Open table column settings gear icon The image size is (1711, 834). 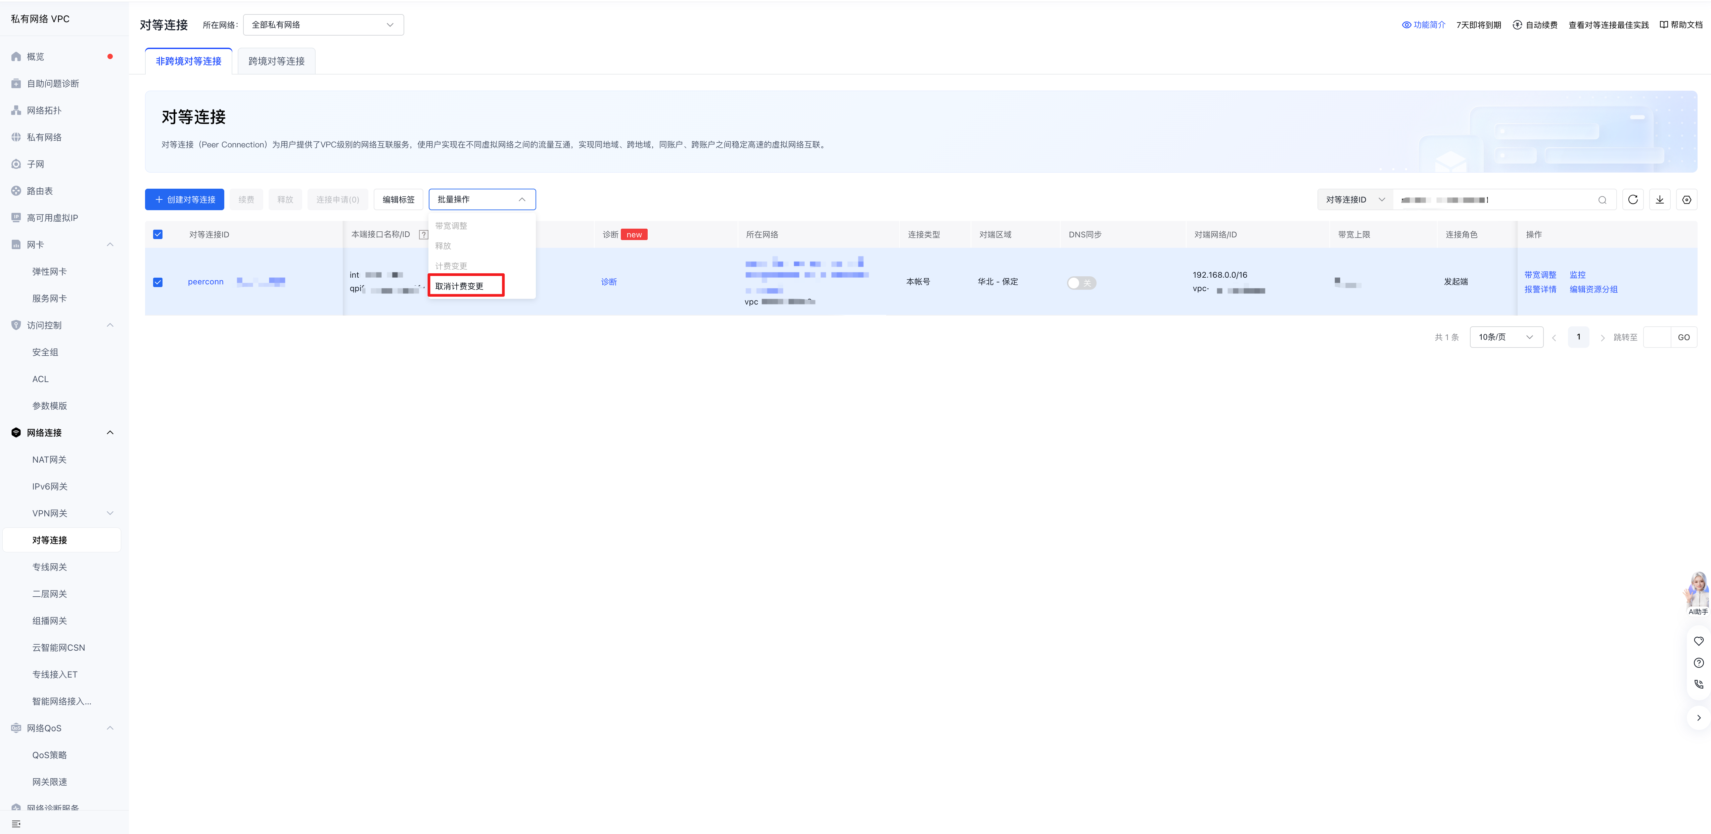point(1686,199)
